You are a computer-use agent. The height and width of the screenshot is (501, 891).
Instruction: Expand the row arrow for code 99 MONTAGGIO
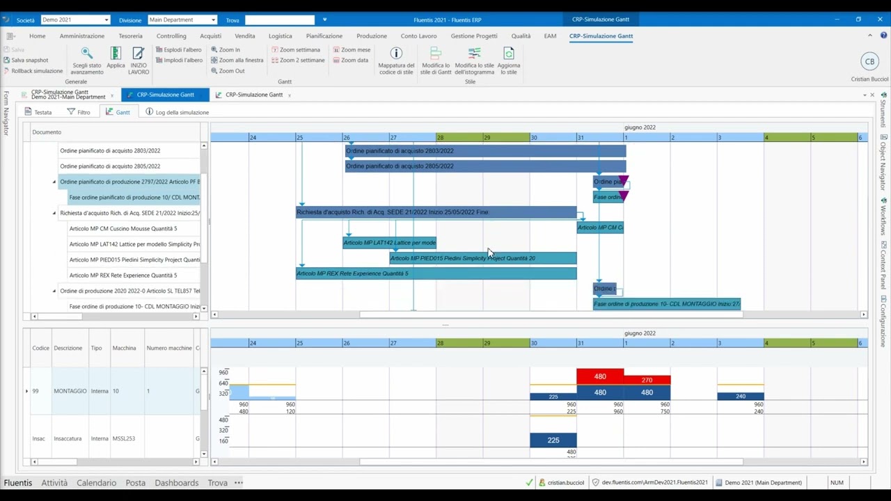pyautogui.click(x=27, y=391)
